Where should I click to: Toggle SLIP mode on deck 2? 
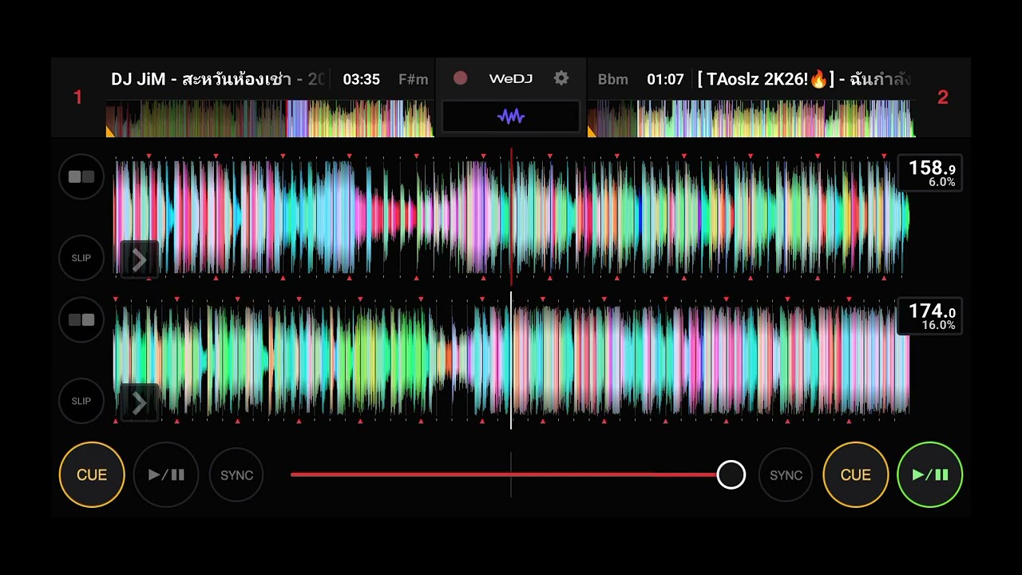point(81,401)
